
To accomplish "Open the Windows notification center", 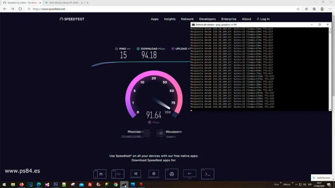I will coord(329,184).
